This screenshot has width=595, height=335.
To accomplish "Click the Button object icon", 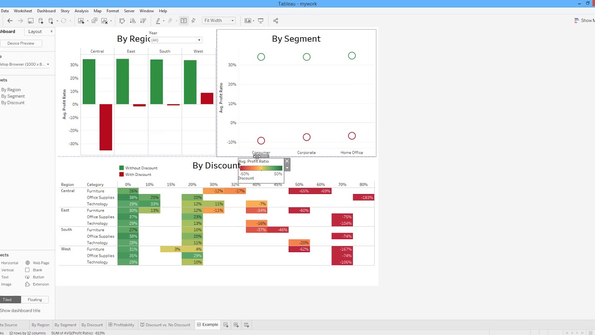I will (28, 277).
